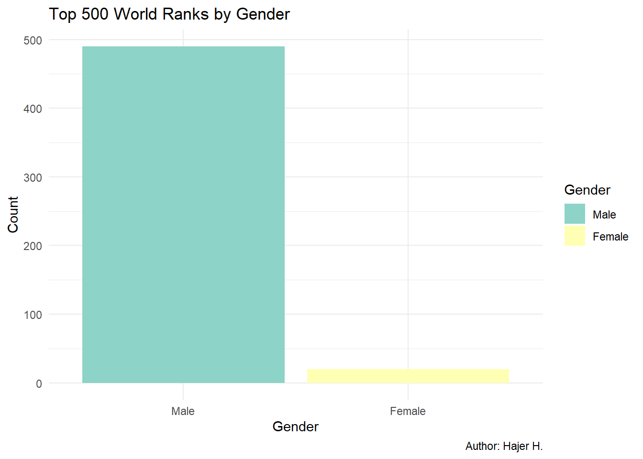Click the Count y-axis title
The image size is (643, 459).
(x=13, y=215)
